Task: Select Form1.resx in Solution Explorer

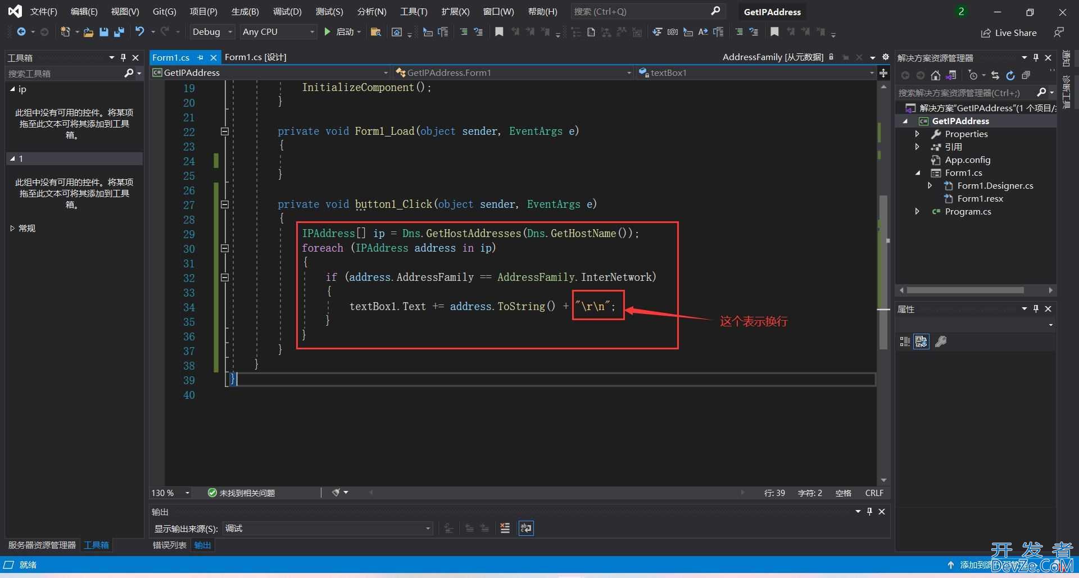Action: click(x=980, y=198)
